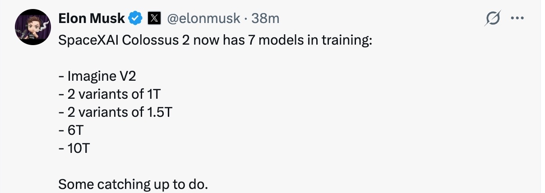Image resolution: width=545 pixels, height=193 pixels.
Task: Open the three-dot More options menu
Action: 516,18
